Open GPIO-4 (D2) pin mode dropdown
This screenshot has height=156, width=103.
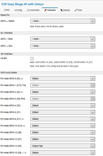click(63, 105)
